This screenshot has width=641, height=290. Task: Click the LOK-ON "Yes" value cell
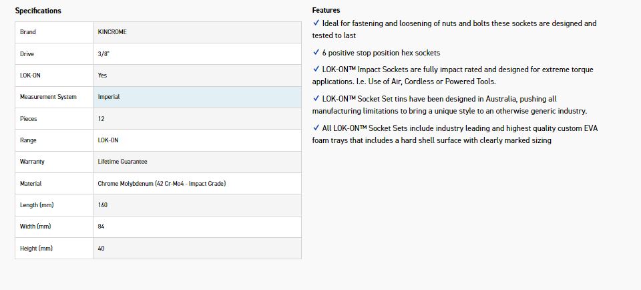pos(102,76)
